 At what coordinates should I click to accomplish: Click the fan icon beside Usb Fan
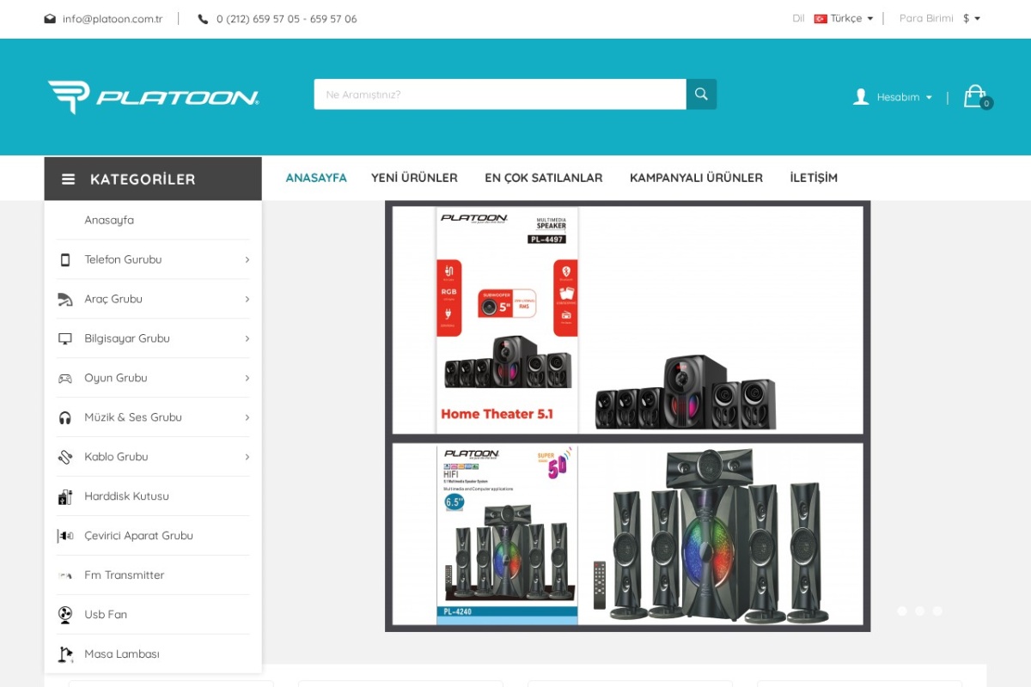(65, 615)
